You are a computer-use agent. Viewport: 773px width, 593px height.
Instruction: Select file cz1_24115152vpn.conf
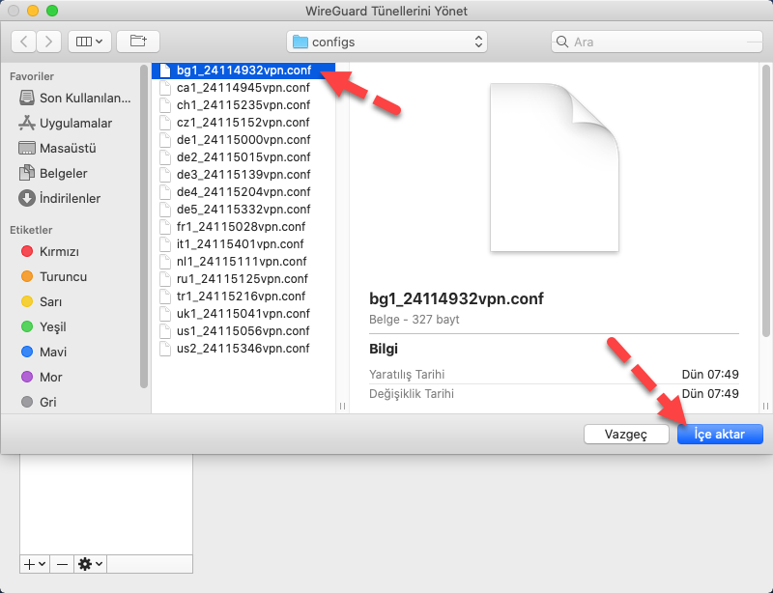[243, 123]
